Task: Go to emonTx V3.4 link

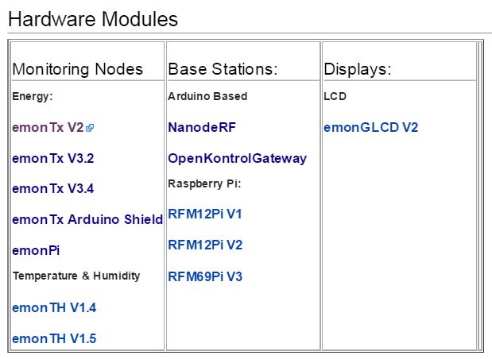Action: click(x=53, y=189)
